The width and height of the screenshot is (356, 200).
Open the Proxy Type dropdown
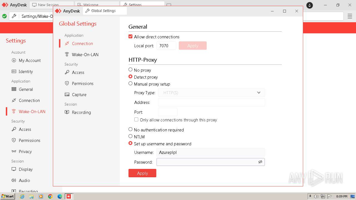[x=211, y=92]
